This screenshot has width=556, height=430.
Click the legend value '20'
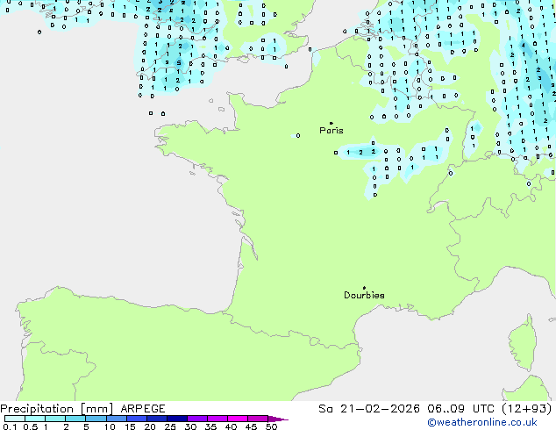pos(150,426)
